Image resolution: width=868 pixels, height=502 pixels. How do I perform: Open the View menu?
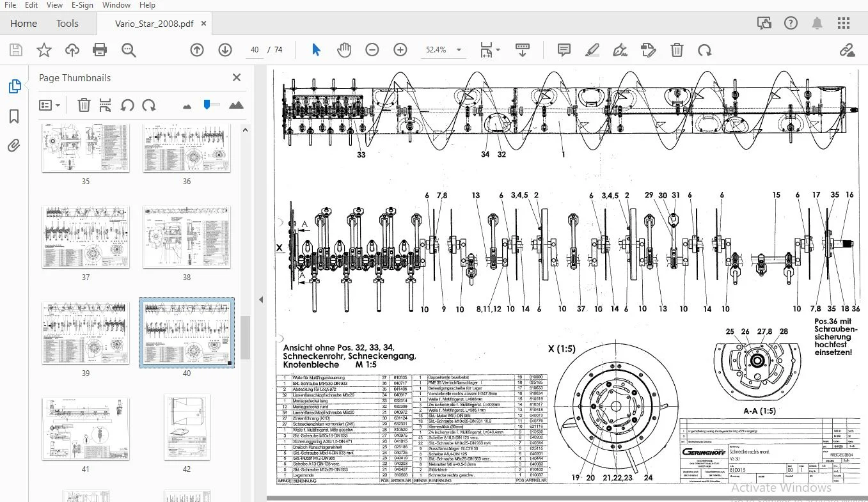tap(55, 5)
